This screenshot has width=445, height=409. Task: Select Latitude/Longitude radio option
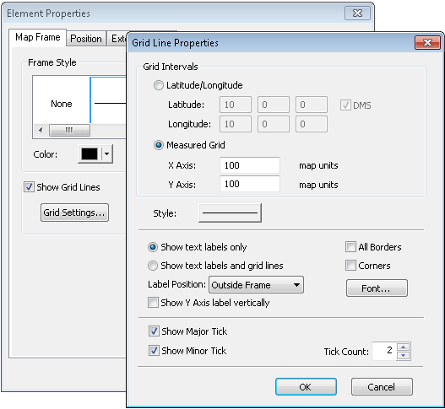pyautogui.click(x=159, y=85)
